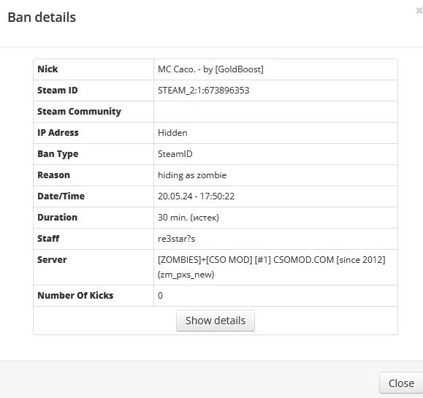The image size is (423, 398).
Task: Close the ban details dialog
Action: point(401,383)
